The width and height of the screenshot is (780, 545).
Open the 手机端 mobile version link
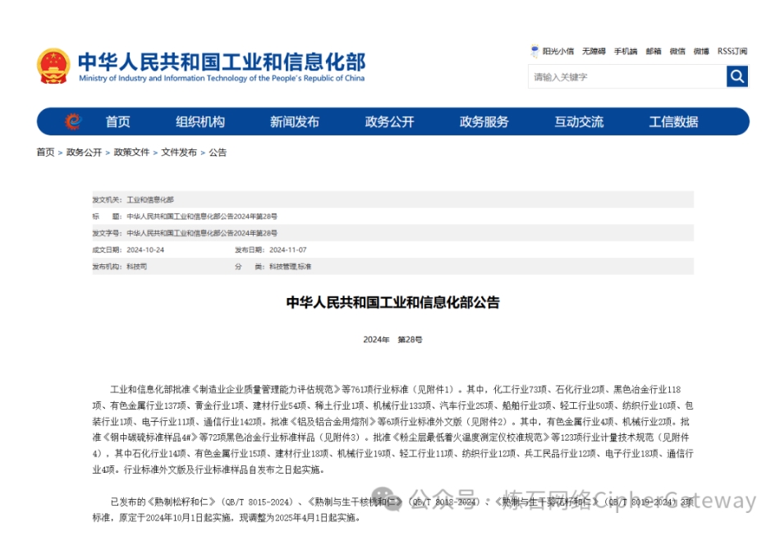click(x=625, y=51)
